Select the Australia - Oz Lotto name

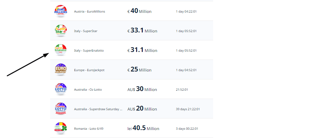point(88,90)
